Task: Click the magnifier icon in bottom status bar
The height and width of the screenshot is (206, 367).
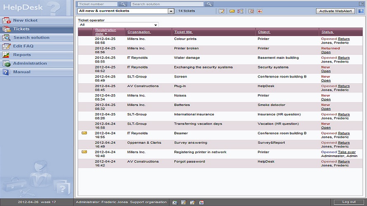Action: [175, 202]
